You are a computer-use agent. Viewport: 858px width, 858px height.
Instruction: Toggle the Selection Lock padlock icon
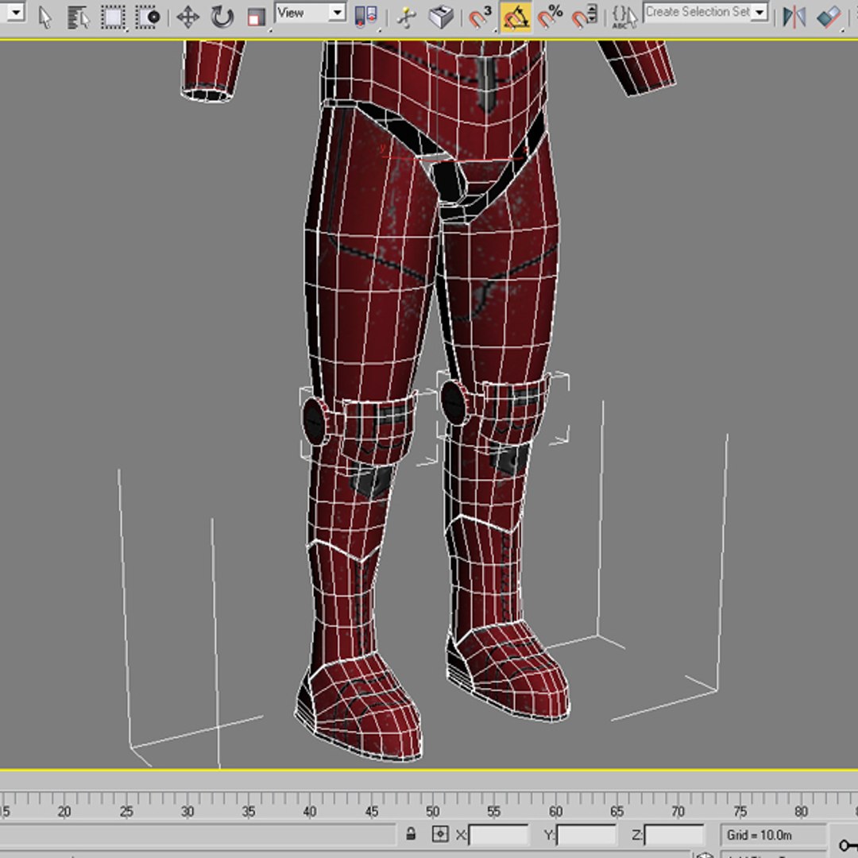pyautogui.click(x=411, y=834)
